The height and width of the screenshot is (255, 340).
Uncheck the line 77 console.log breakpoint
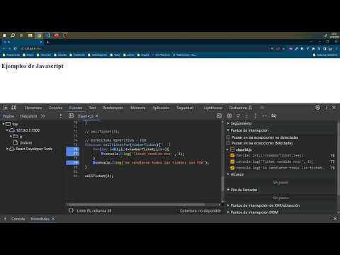coord(232,161)
